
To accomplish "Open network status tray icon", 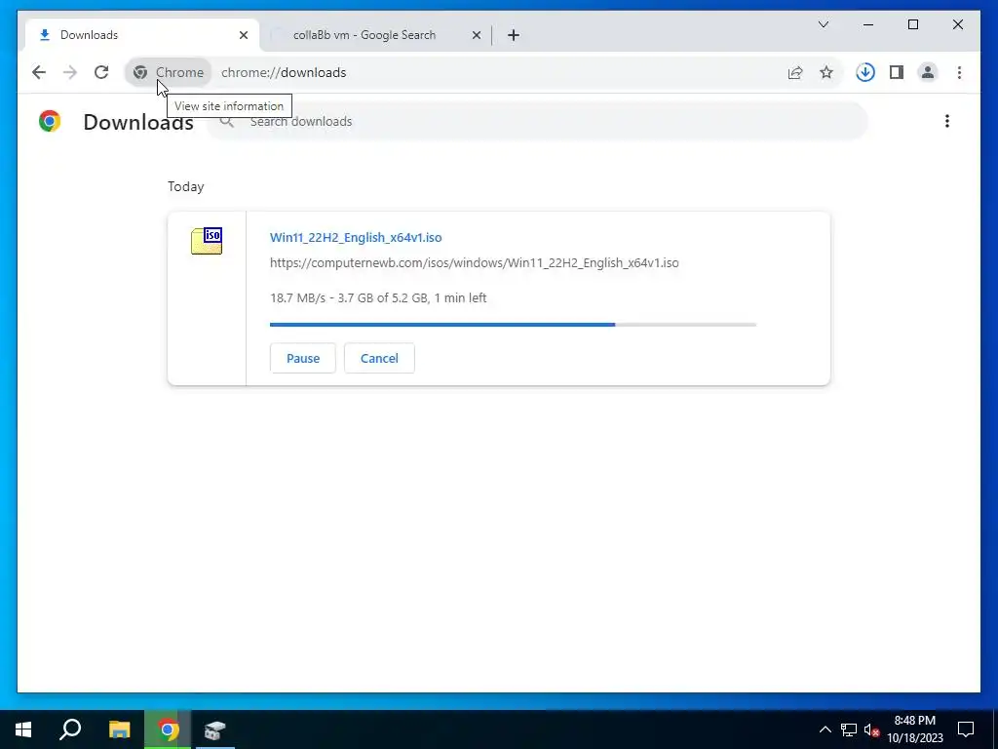I will point(849,729).
